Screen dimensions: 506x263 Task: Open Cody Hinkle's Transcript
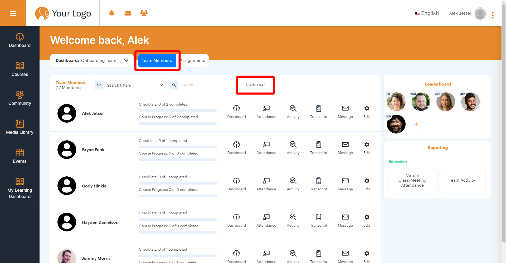(x=319, y=184)
